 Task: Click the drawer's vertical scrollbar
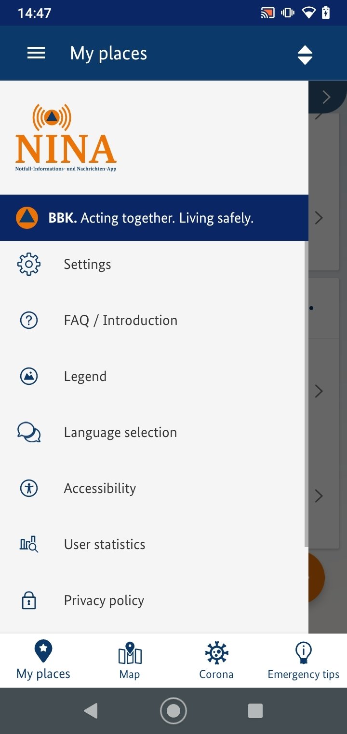click(x=306, y=394)
